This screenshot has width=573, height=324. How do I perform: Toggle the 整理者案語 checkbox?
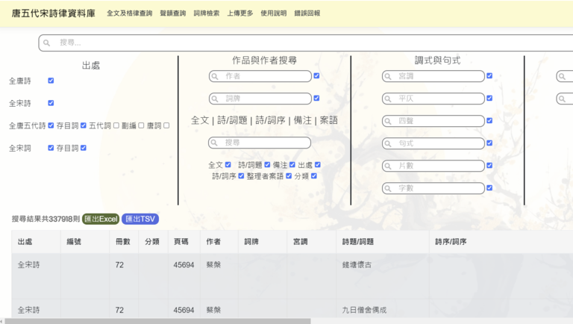(x=289, y=176)
